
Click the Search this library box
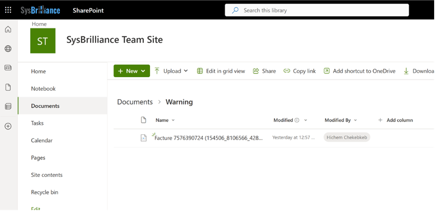point(317,10)
